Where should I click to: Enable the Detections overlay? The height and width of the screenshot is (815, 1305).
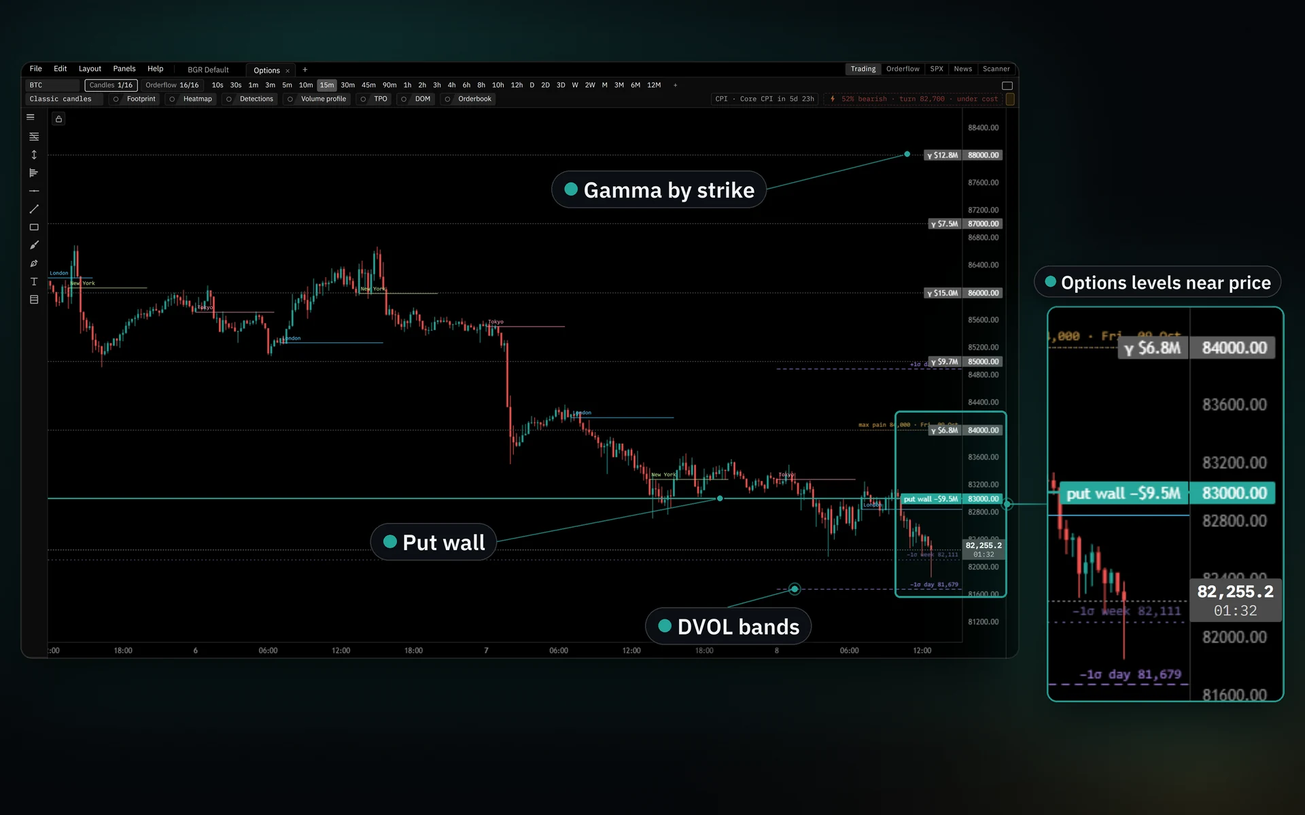click(x=250, y=99)
